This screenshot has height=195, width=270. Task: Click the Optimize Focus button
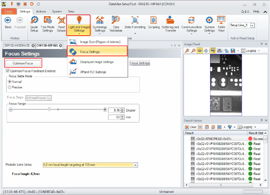pos(23,63)
